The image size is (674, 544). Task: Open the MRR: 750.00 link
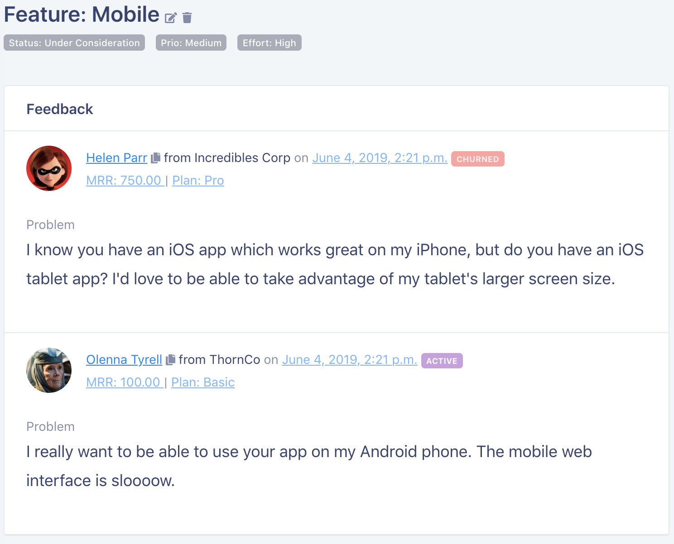pos(125,180)
